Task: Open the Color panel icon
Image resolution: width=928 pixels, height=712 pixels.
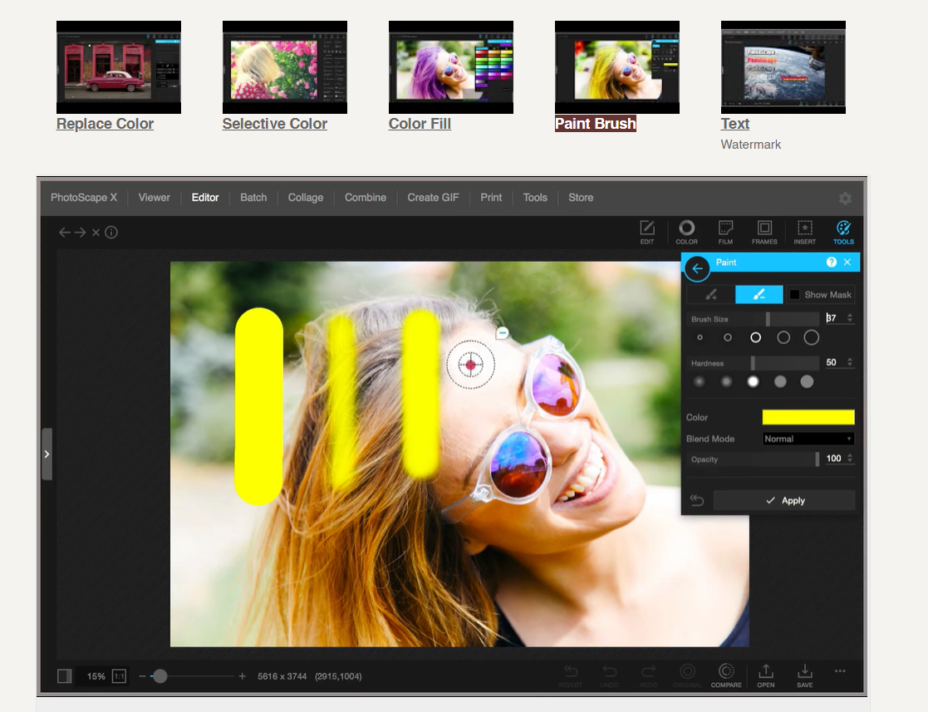Action: point(686,232)
